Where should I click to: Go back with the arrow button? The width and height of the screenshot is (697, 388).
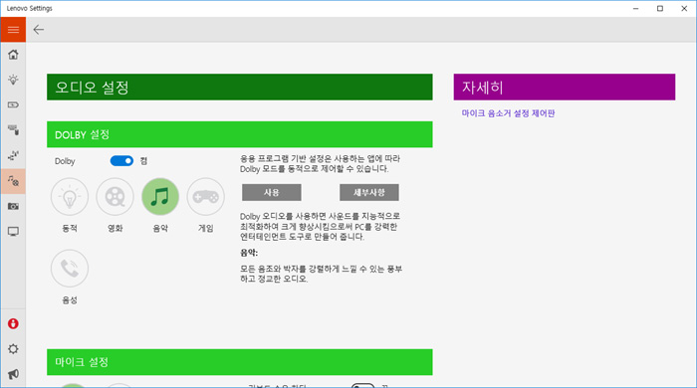(x=39, y=30)
